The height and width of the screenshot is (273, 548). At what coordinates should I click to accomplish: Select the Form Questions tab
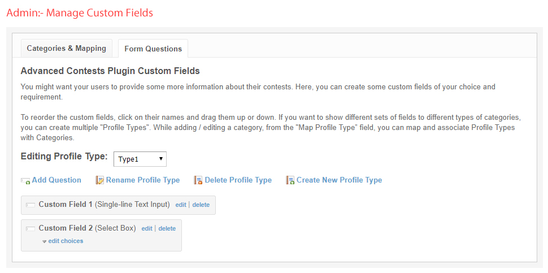coord(153,49)
